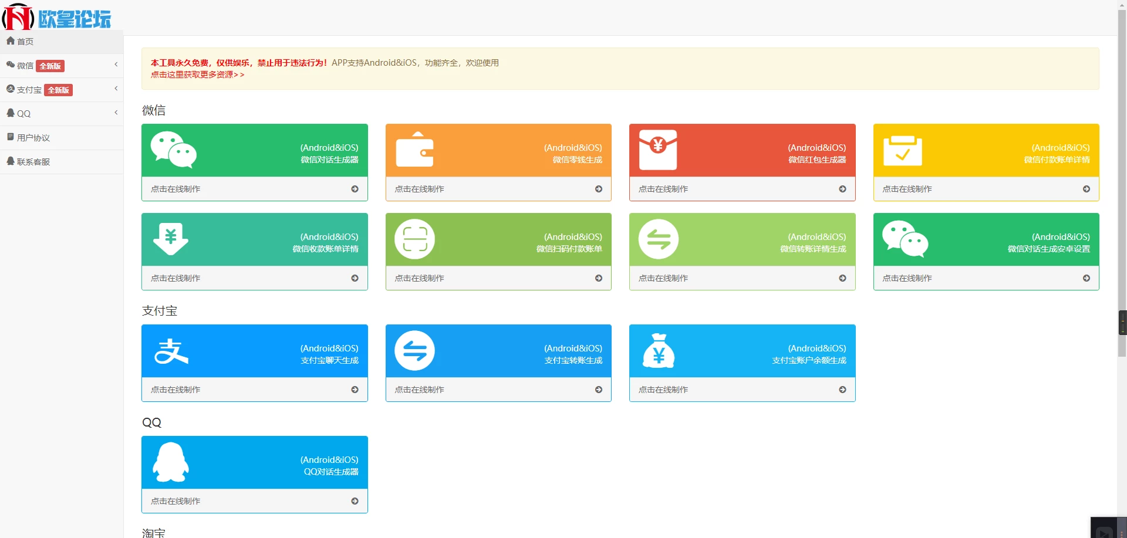Open 用户协议 in the sidebar
Viewport: 1127px width, 538px height.
click(x=33, y=138)
